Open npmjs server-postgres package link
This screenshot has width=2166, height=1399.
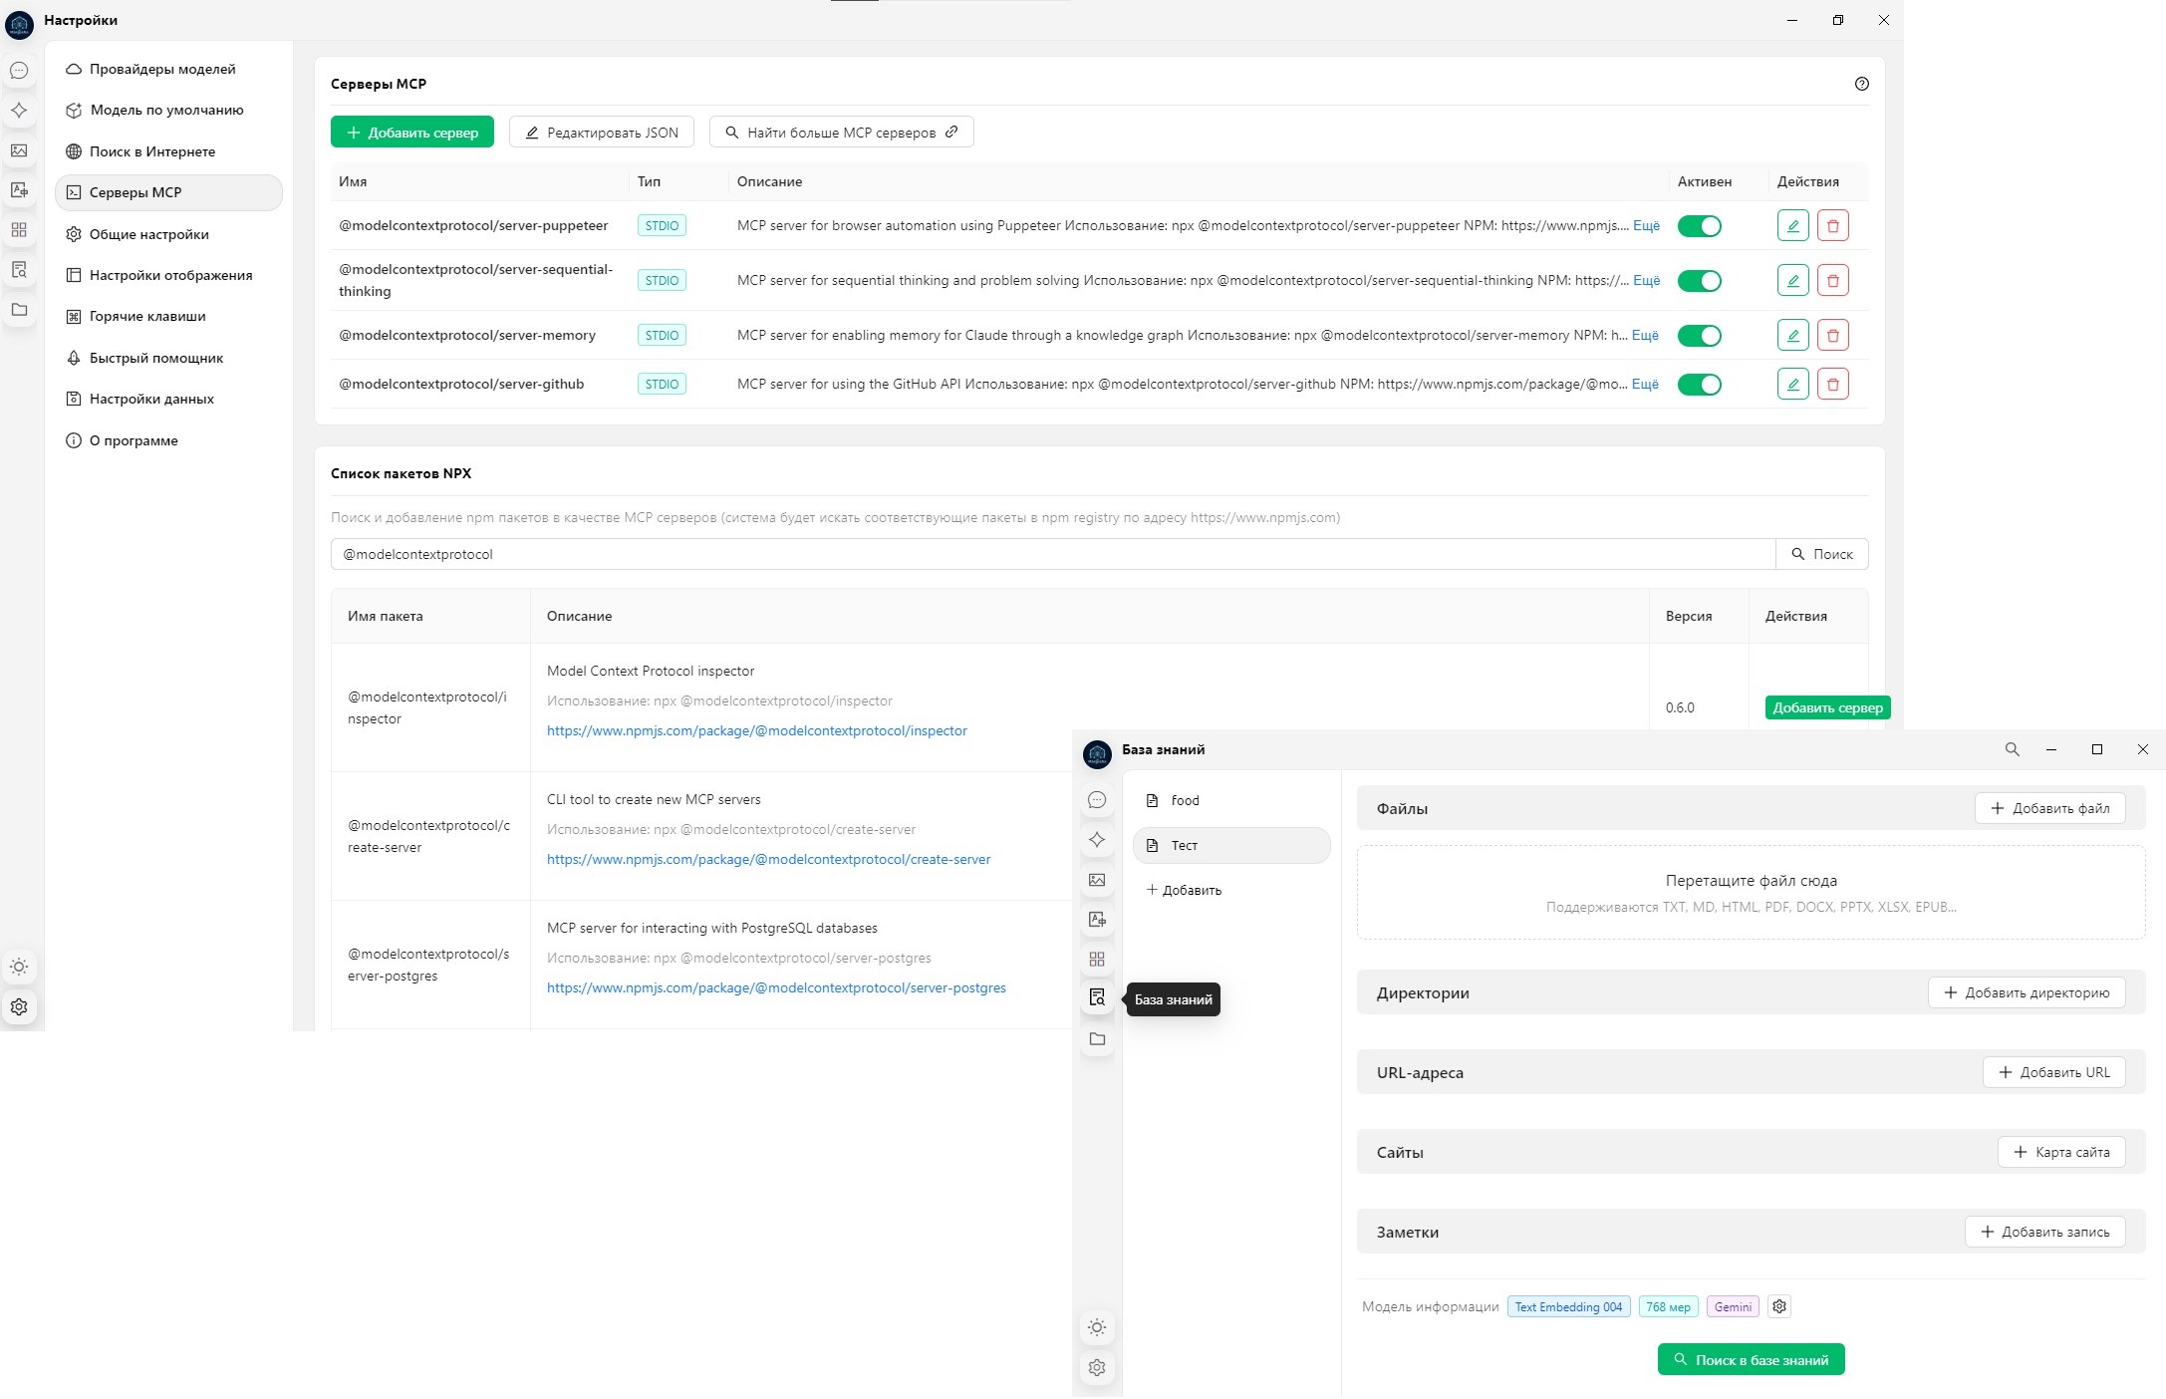pyautogui.click(x=776, y=987)
